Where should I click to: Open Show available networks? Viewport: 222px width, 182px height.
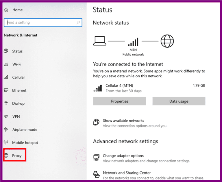tap(123, 121)
